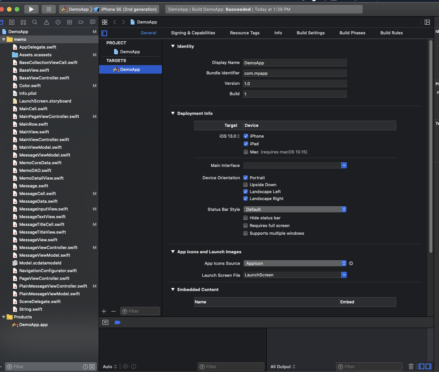Screen dimensions: 439x372
Task: Hide the project and targets list sidebar
Action: (x=104, y=33)
